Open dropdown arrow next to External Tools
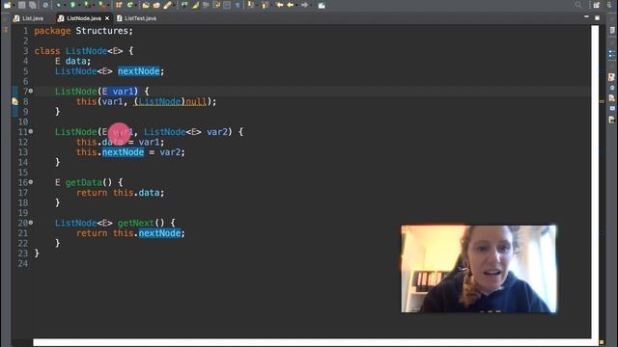This screenshot has width=618, height=347. tap(109, 5)
